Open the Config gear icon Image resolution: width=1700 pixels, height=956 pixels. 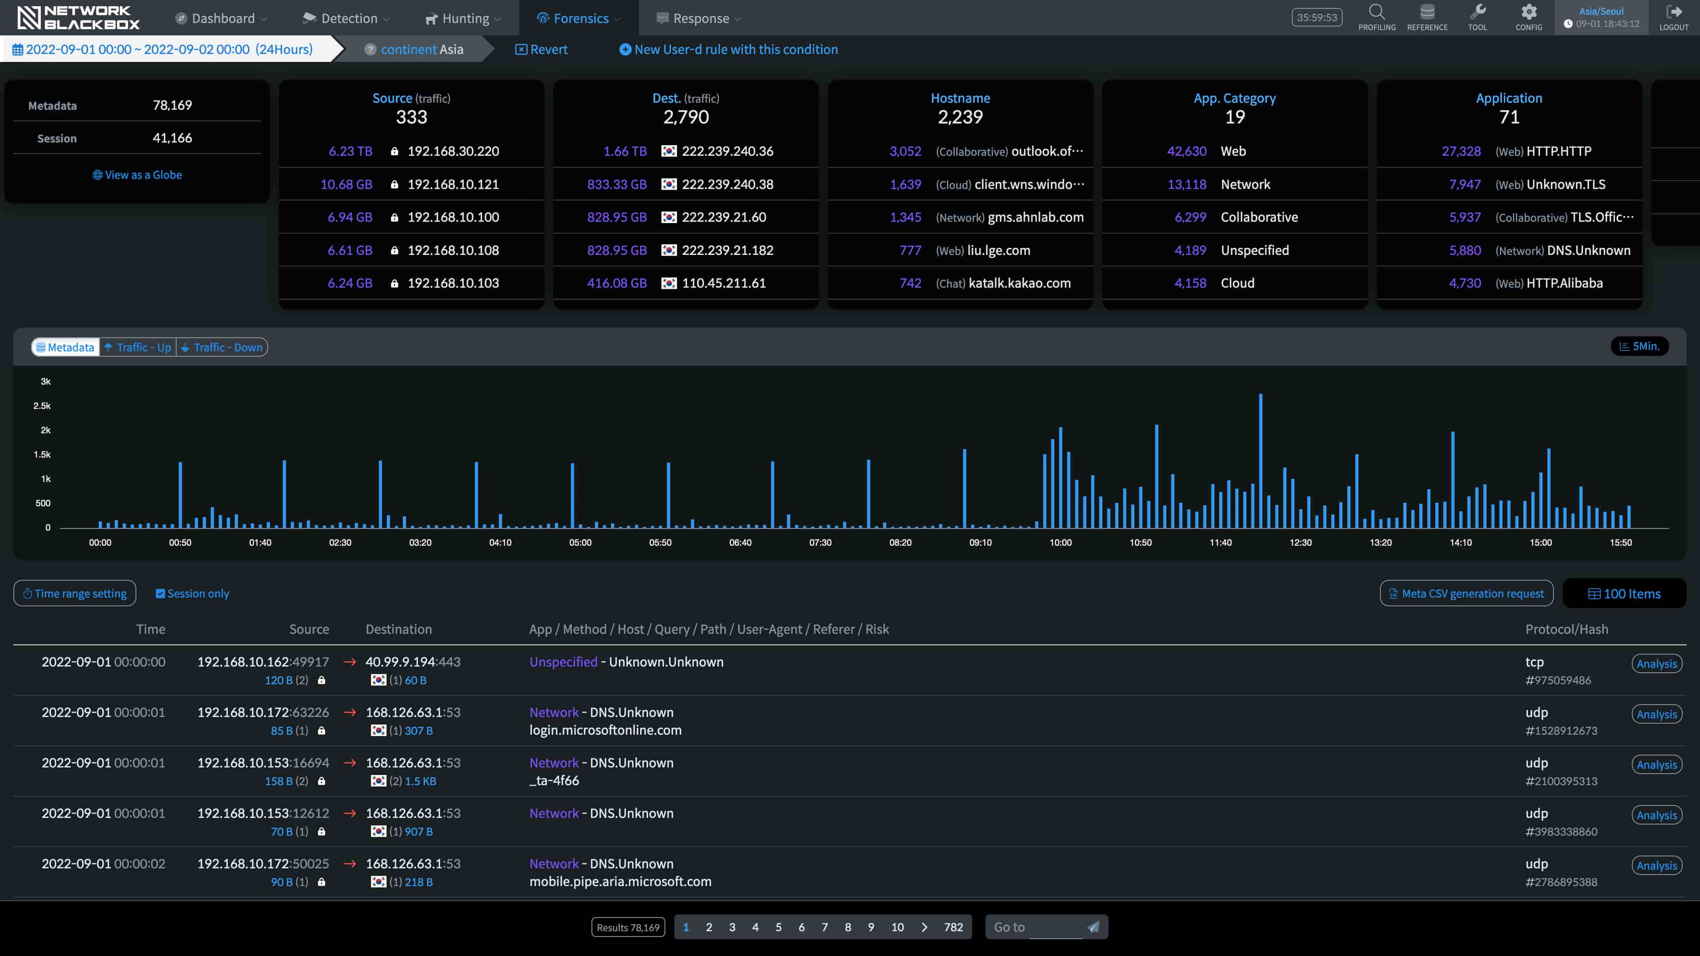pyautogui.click(x=1528, y=12)
